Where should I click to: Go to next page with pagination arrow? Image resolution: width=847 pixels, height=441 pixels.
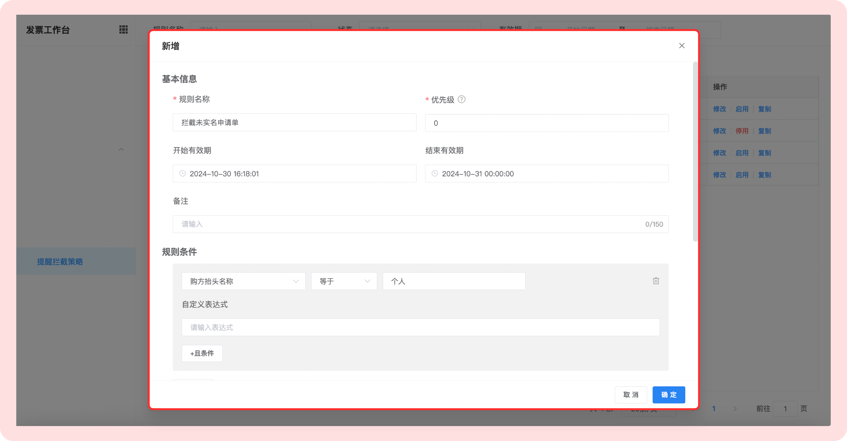735,409
